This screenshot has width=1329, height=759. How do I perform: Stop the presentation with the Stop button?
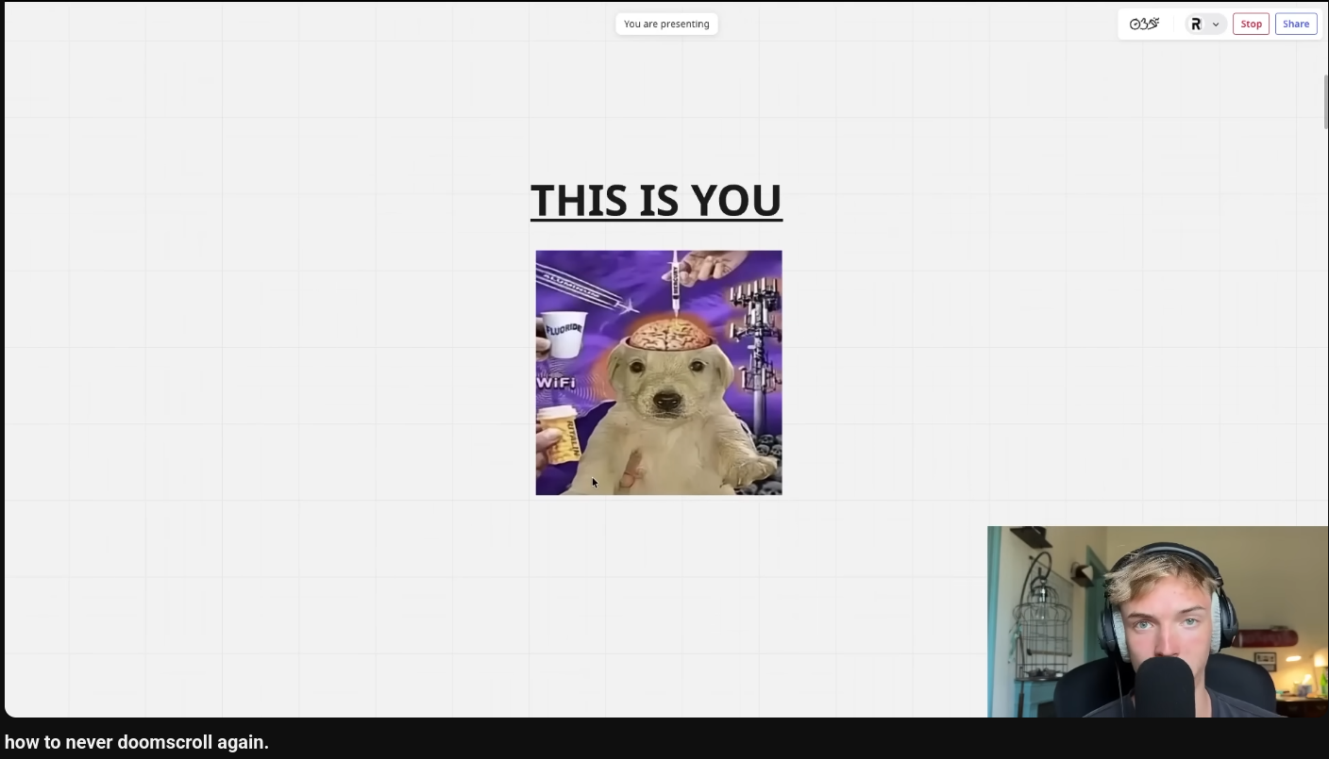[1251, 25]
